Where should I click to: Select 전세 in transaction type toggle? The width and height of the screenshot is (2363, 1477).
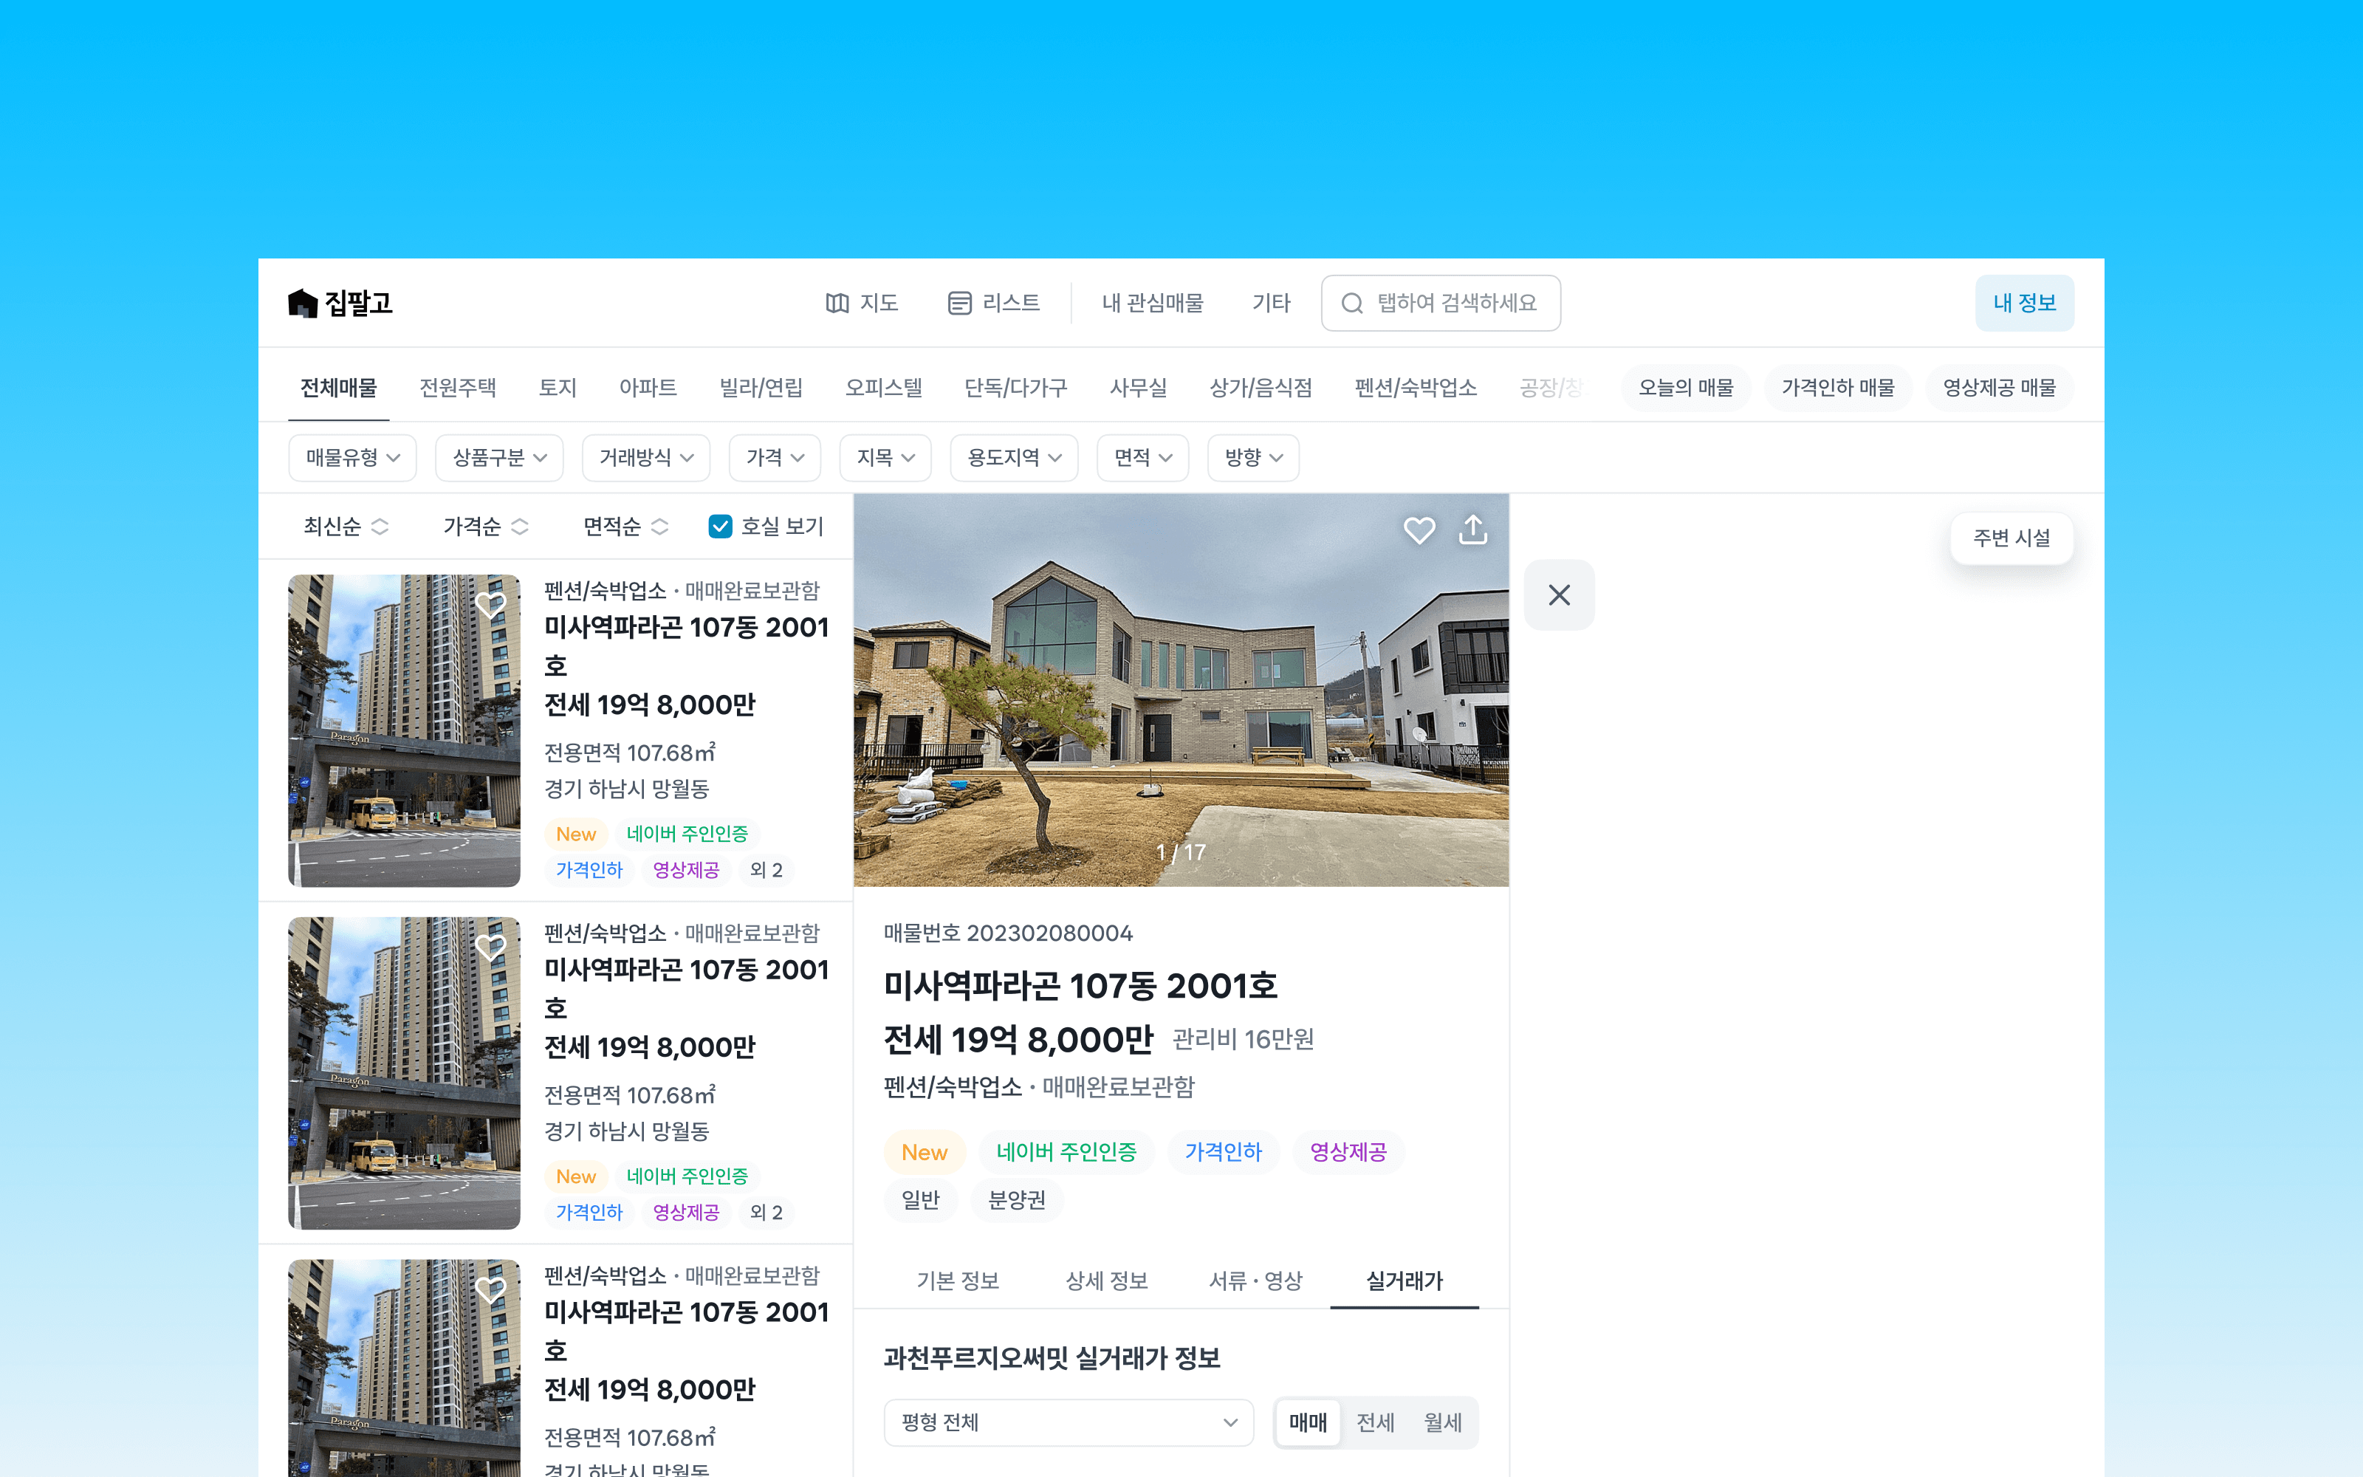[1375, 1422]
